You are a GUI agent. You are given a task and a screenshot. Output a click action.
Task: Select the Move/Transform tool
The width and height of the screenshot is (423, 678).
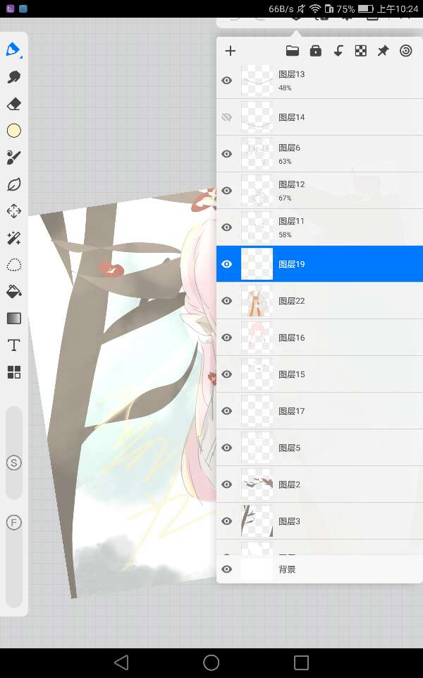pos(13,211)
